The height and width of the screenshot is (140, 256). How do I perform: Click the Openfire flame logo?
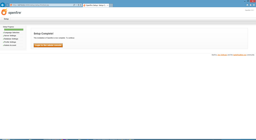pyautogui.click(x=4, y=12)
